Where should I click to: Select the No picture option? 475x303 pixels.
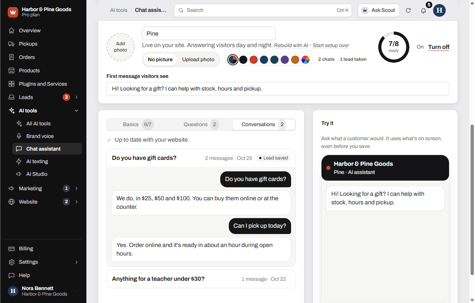tap(160, 59)
